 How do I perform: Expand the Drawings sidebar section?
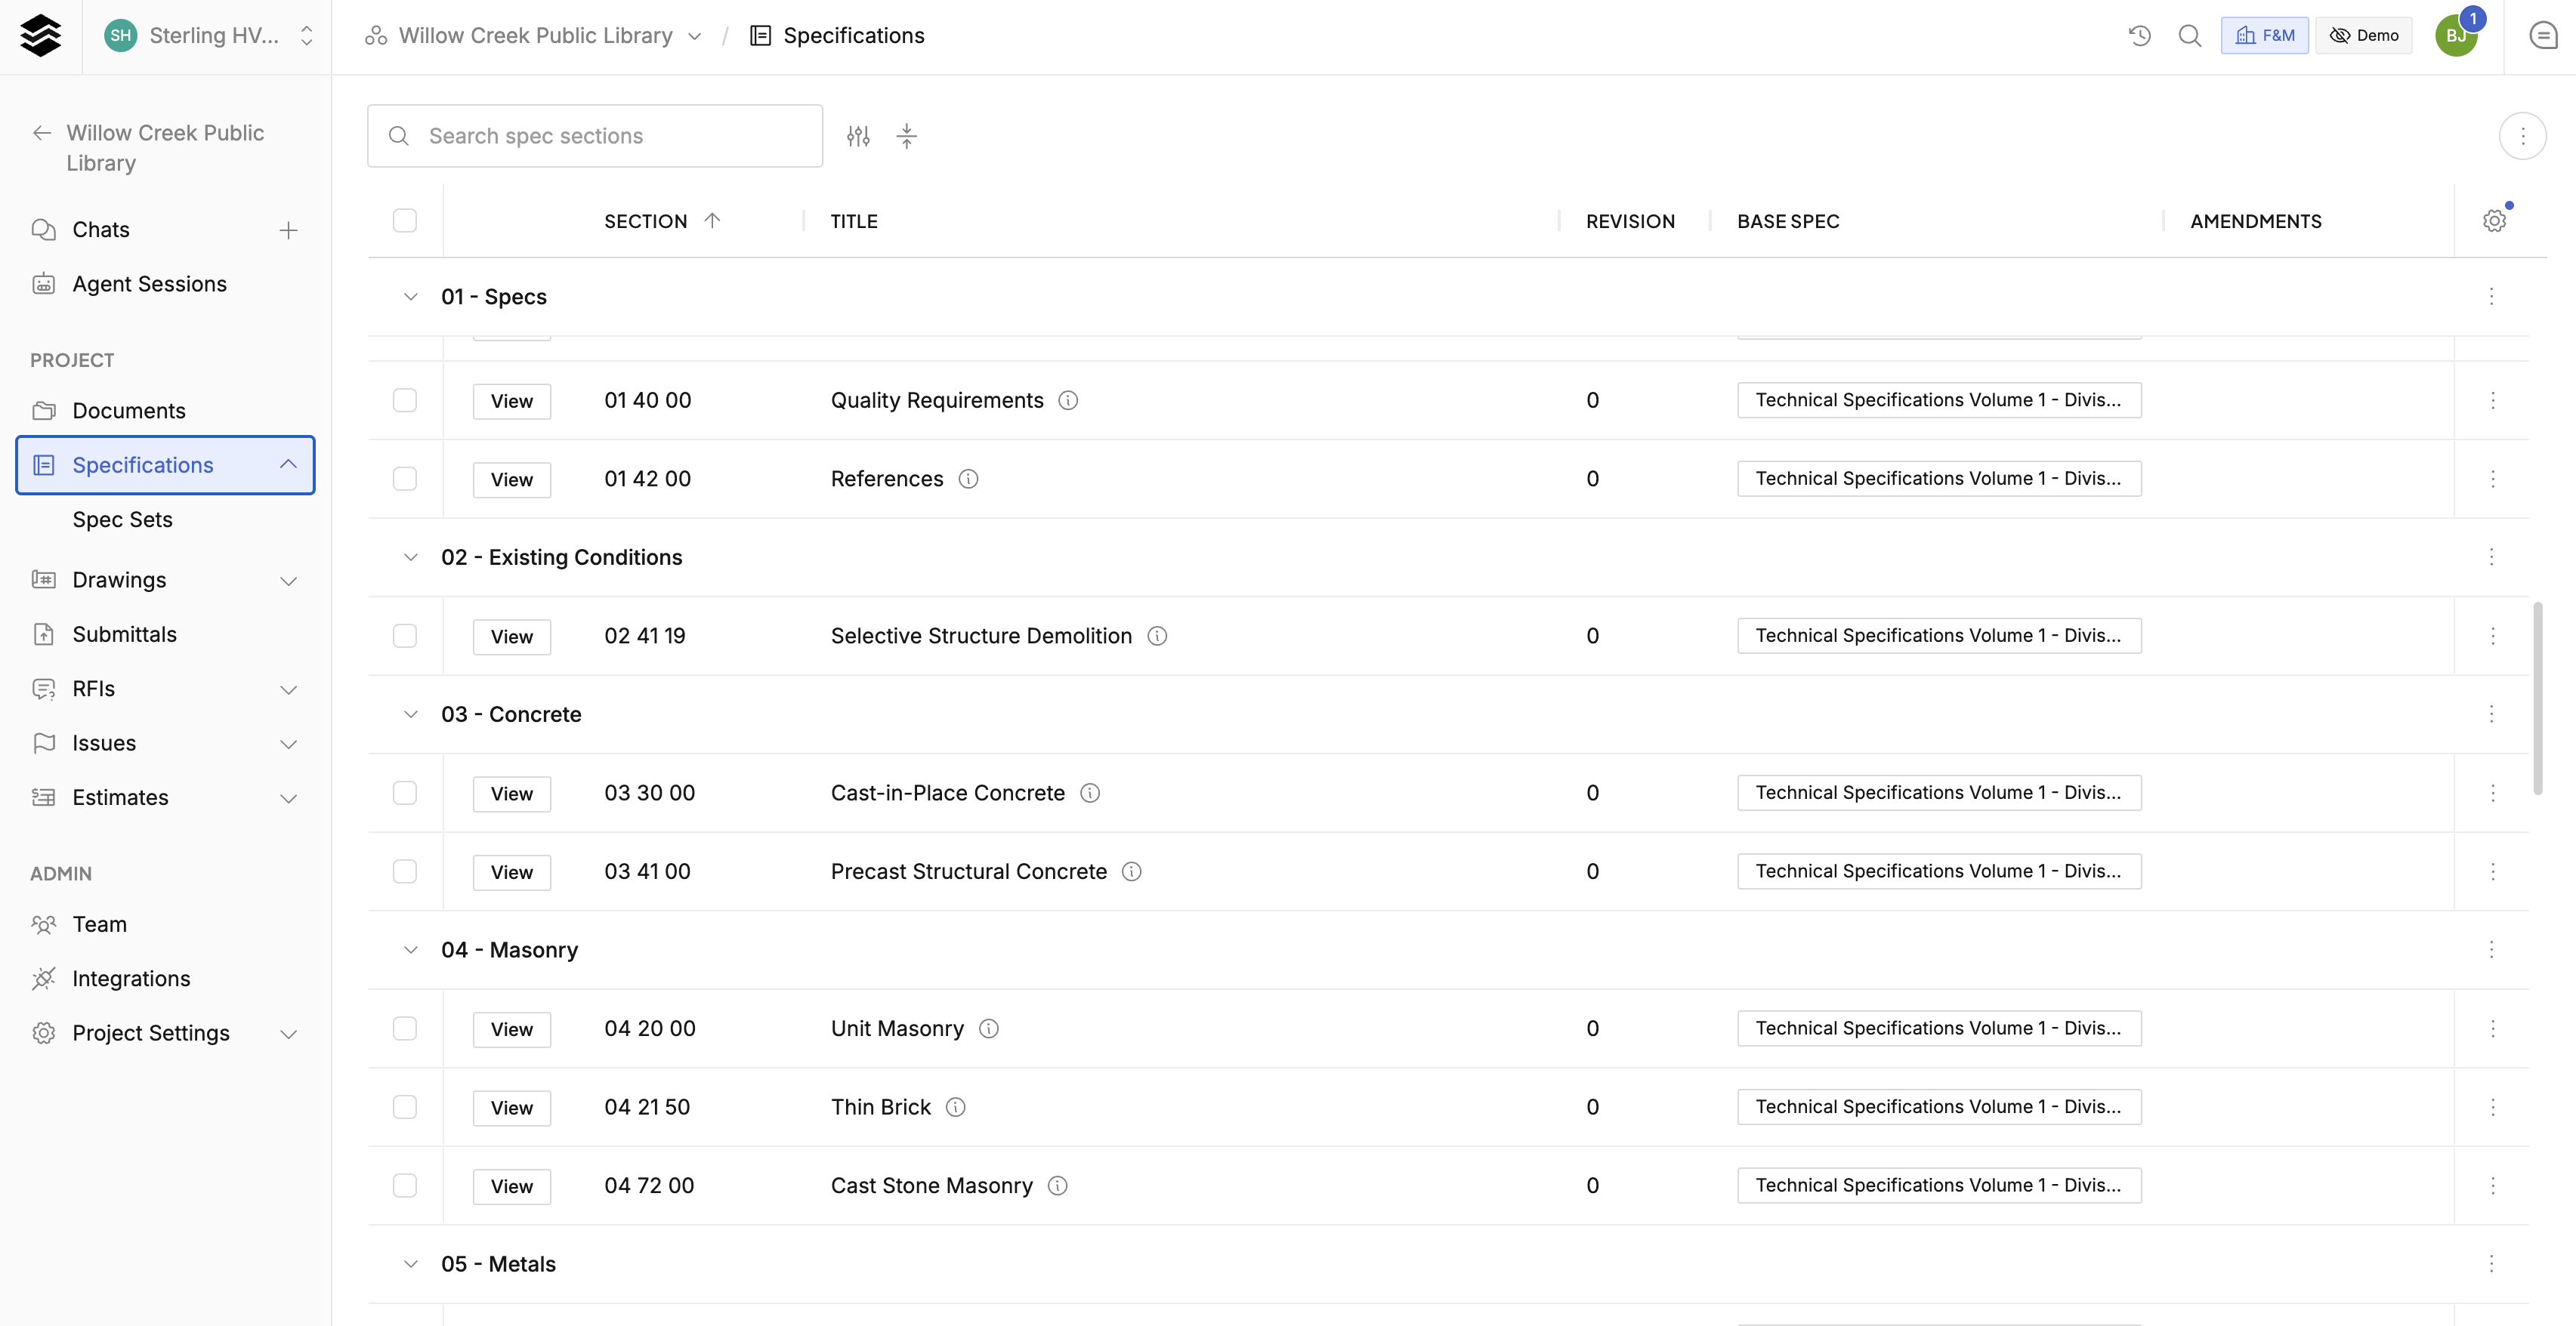click(288, 581)
